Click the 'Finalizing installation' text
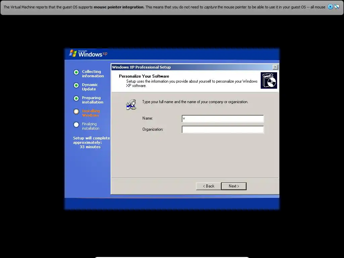Screen dimensions: 344x258 (91, 126)
